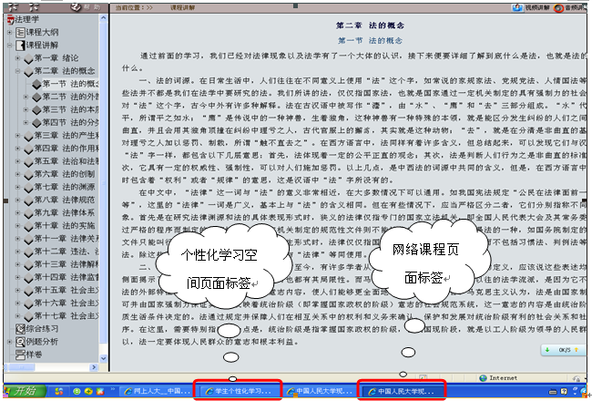Click the 课程大纲 outline icon

tap(18, 32)
